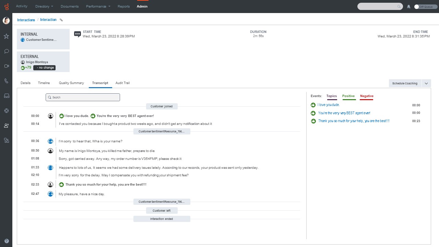Go back to Interactions breadcrumb link
439x247 pixels.
(x=26, y=20)
